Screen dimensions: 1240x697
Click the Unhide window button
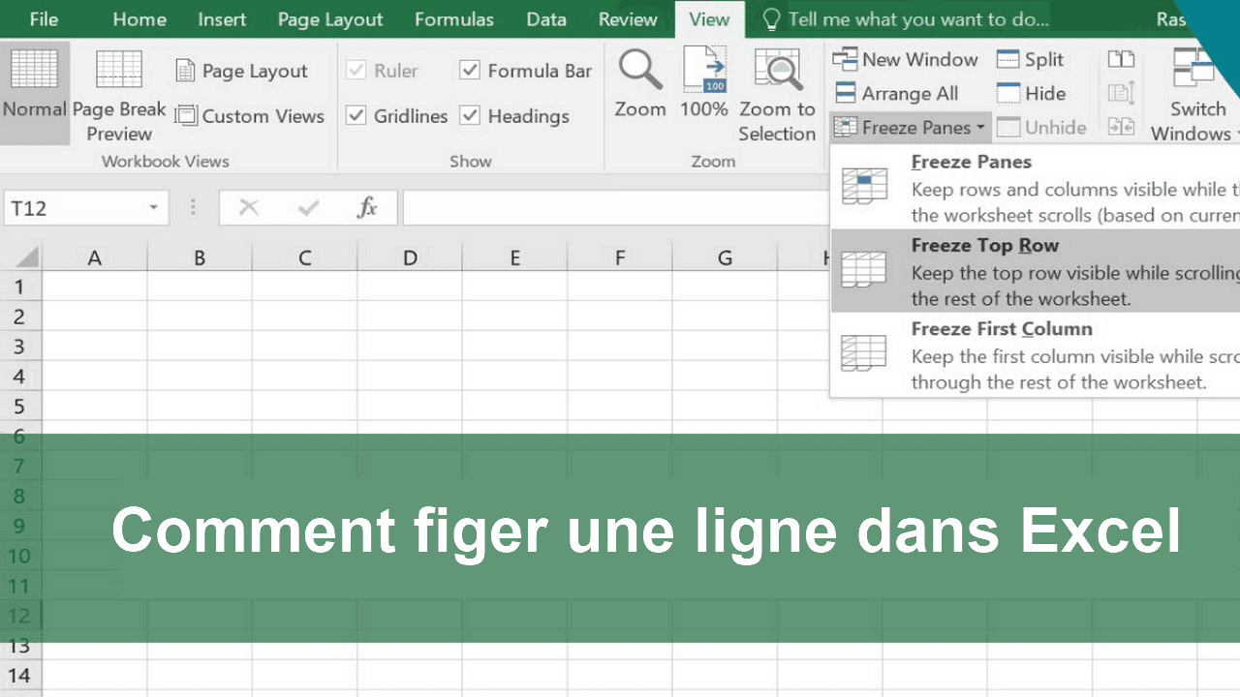pyautogui.click(x=1041, y=127)
